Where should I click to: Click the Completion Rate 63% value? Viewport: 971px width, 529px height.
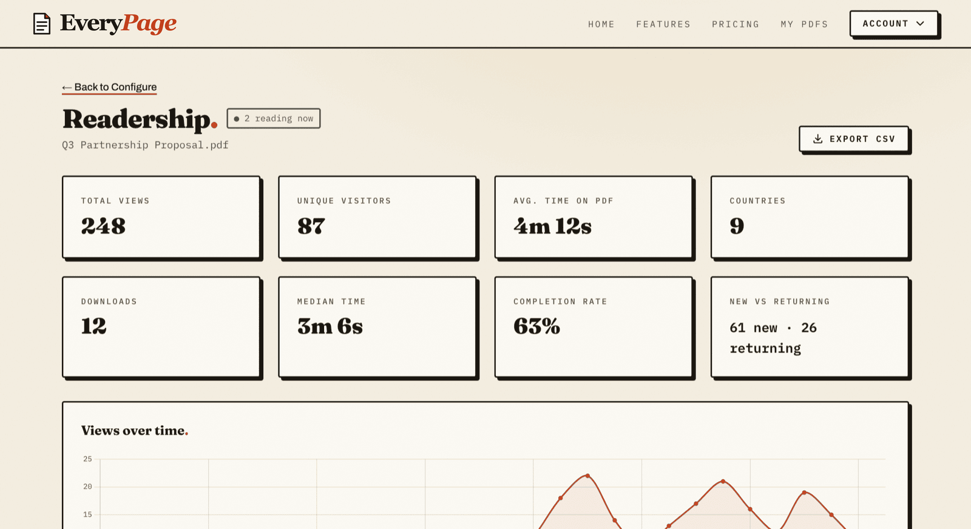click(536, 326)
